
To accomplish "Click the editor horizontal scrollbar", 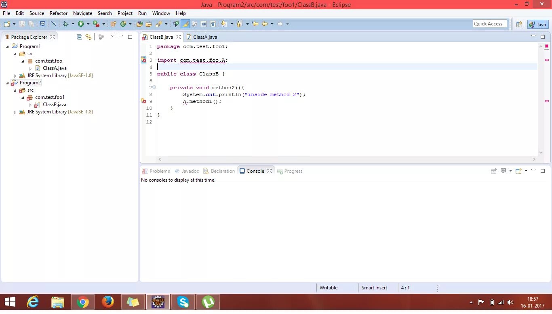I will (348, 159).
